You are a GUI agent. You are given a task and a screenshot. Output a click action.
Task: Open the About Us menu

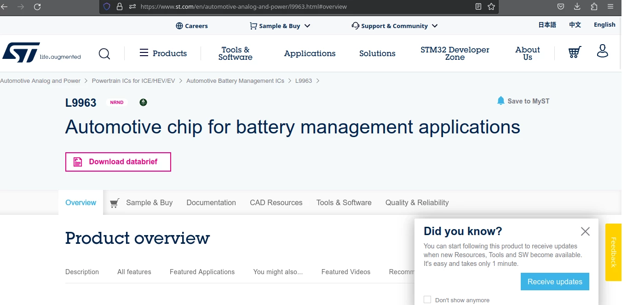pyautogui.click(x=528, y=53)
